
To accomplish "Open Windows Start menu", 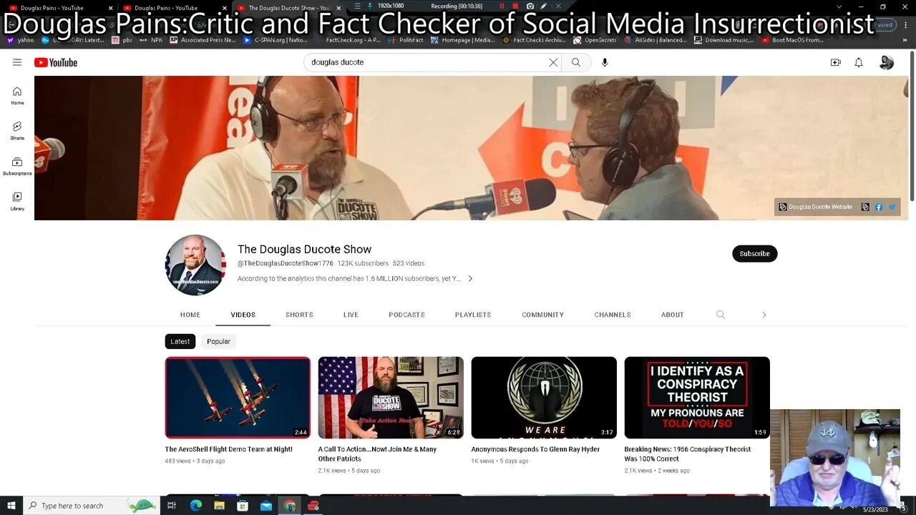I will pos(11,506).
